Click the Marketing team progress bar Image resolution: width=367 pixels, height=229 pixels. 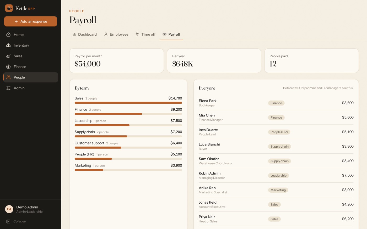128,170
